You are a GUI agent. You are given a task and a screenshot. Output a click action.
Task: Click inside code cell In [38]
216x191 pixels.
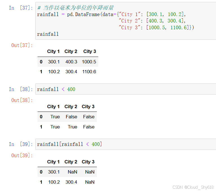coord(126,89)
